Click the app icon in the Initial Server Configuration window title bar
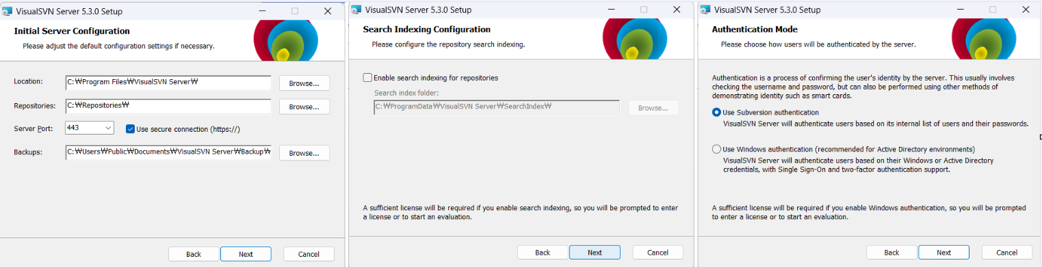The width and height of the screenshot is (1042, 267). pyautogui.click(x=7, y=10)
